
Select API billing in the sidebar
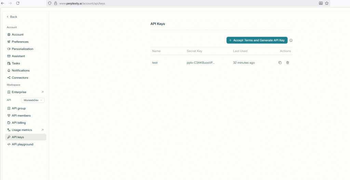[x=18, y=123]
